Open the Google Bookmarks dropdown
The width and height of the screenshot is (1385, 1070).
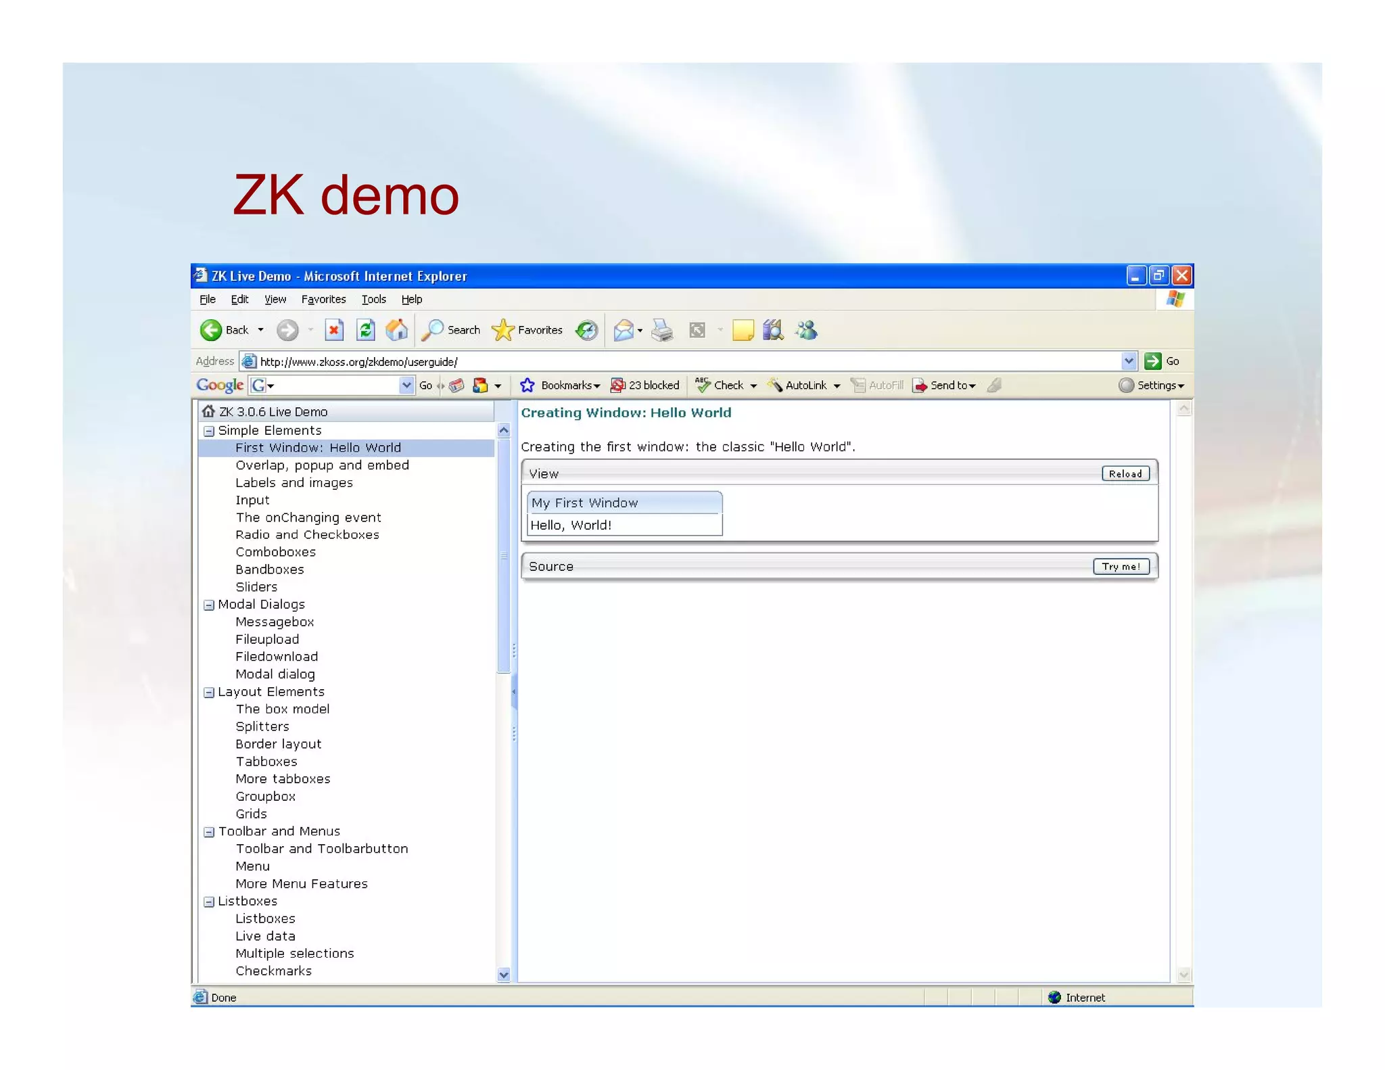pyautogui.click(x=570, y=386)
